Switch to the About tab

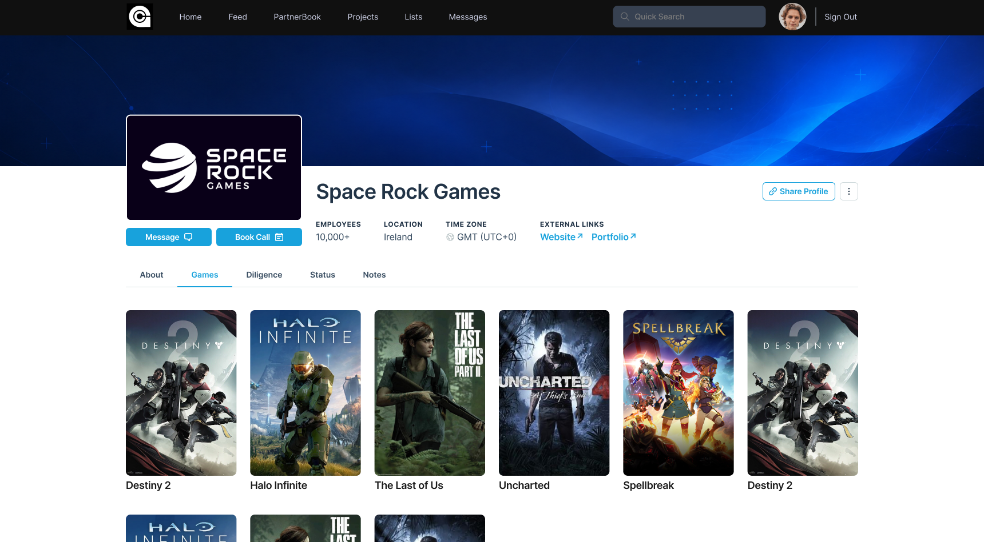click(x=152, y=275)
